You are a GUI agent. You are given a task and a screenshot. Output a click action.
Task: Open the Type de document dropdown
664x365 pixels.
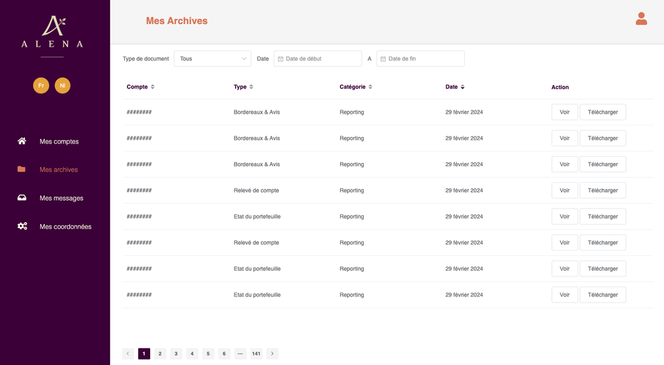coord(212,59)
